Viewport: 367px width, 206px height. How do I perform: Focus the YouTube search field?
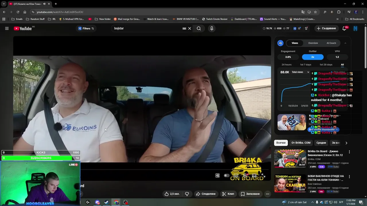point(148,28)
